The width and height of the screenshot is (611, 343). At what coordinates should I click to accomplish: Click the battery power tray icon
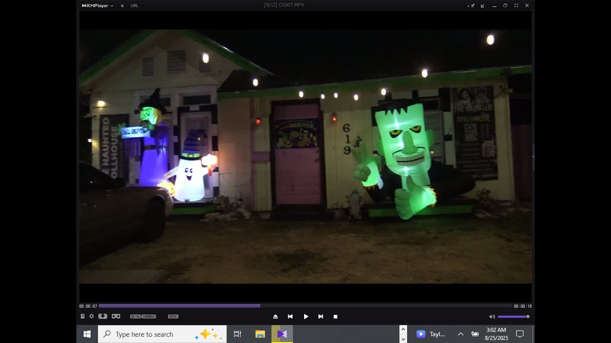475,334
